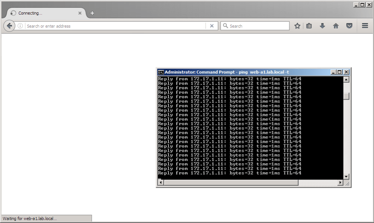Close the Connecting... tab

pos(80,13)
